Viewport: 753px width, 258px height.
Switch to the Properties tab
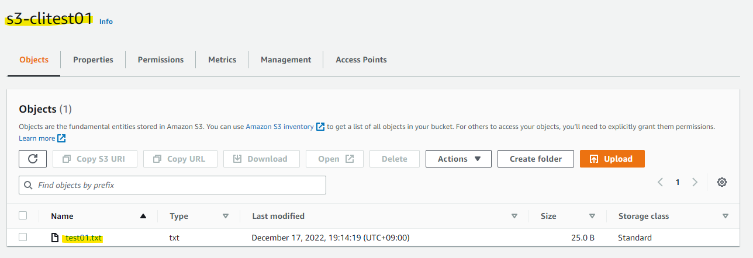point(93,60)
